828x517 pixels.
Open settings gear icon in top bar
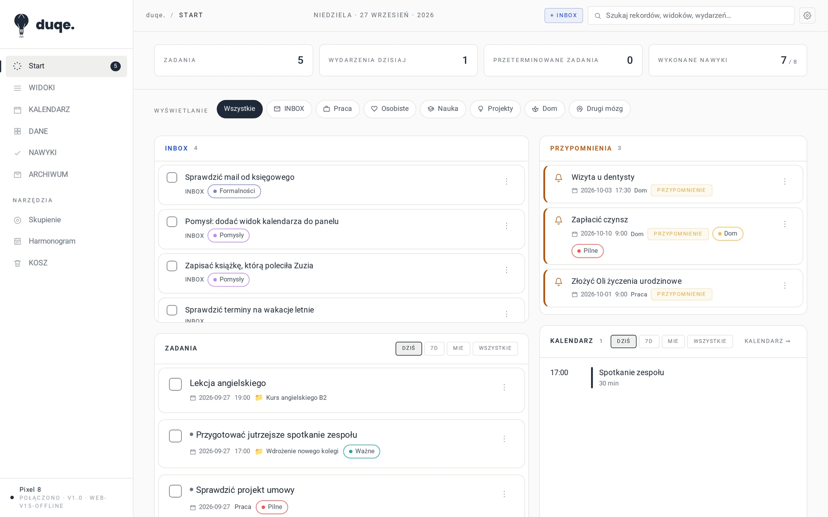click(x=807, y=16)
